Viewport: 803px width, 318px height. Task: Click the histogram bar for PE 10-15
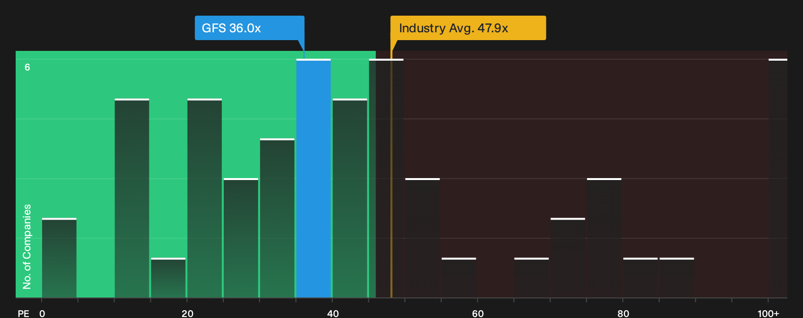coord(132,198)
